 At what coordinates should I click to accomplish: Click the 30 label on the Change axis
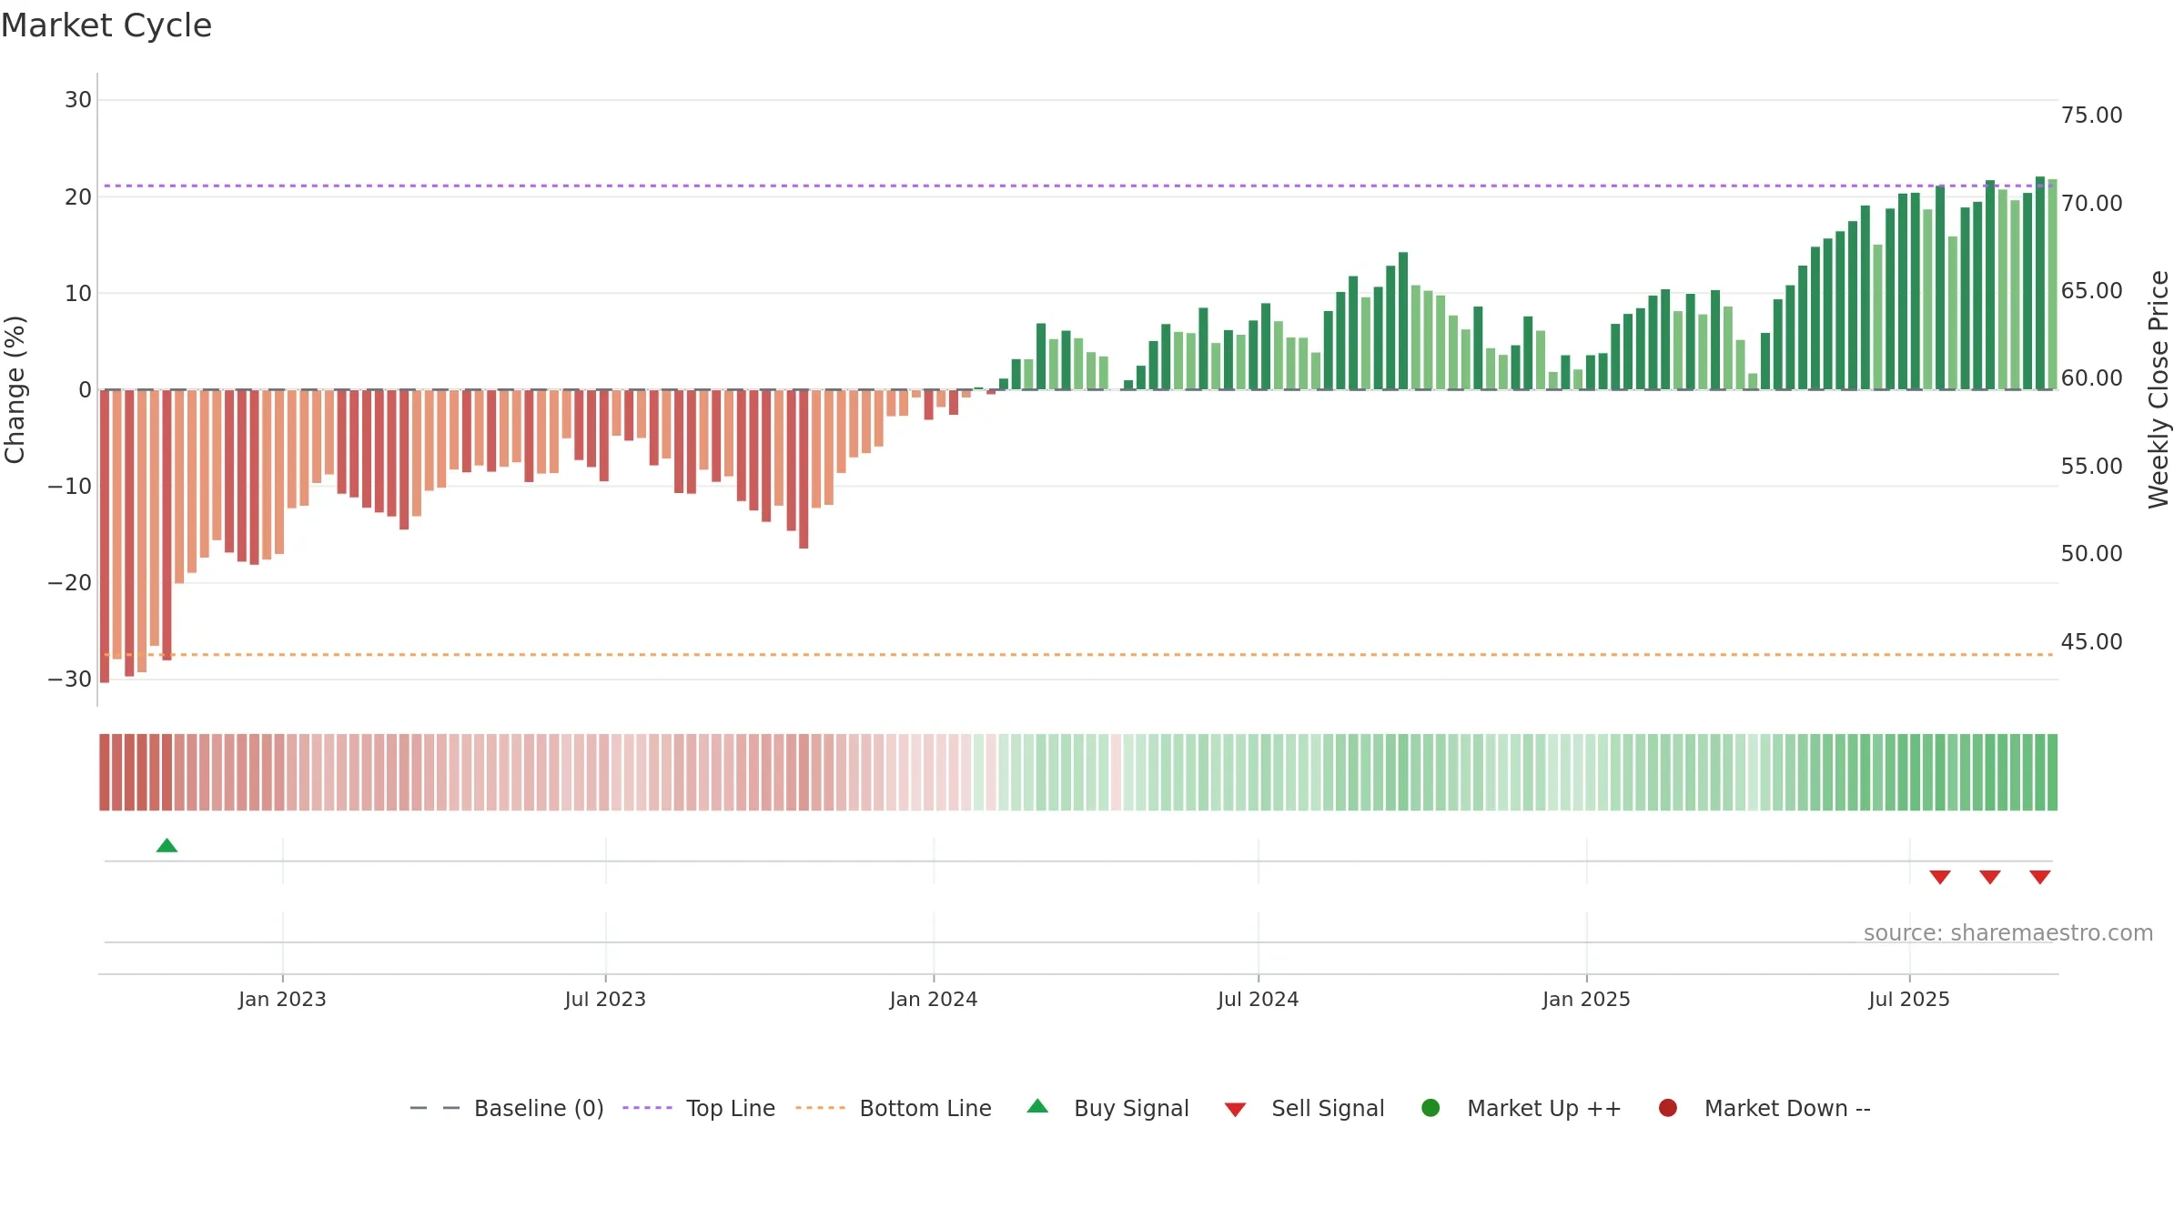point(78,100)
